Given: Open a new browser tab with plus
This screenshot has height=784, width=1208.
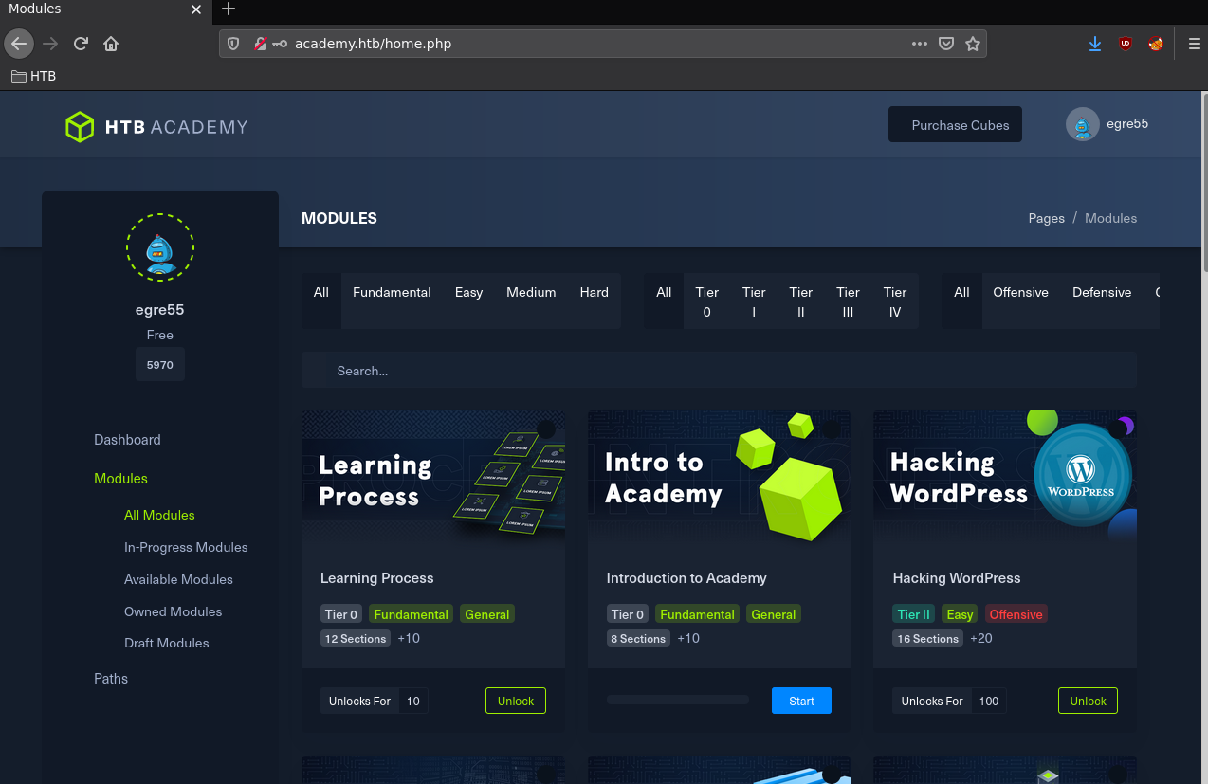Looking at the screenshot, I should click(x=229, y=9).
